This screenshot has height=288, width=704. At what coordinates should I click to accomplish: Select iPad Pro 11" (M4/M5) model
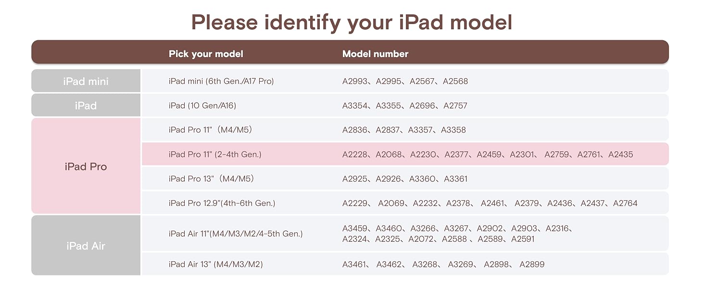point(405,130)
